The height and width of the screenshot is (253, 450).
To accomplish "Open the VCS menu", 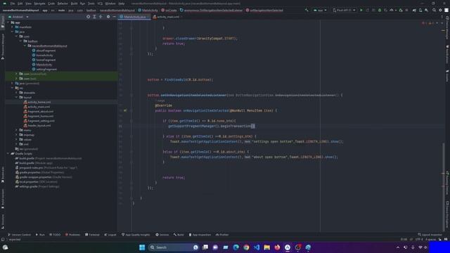I will pos(100,4).
